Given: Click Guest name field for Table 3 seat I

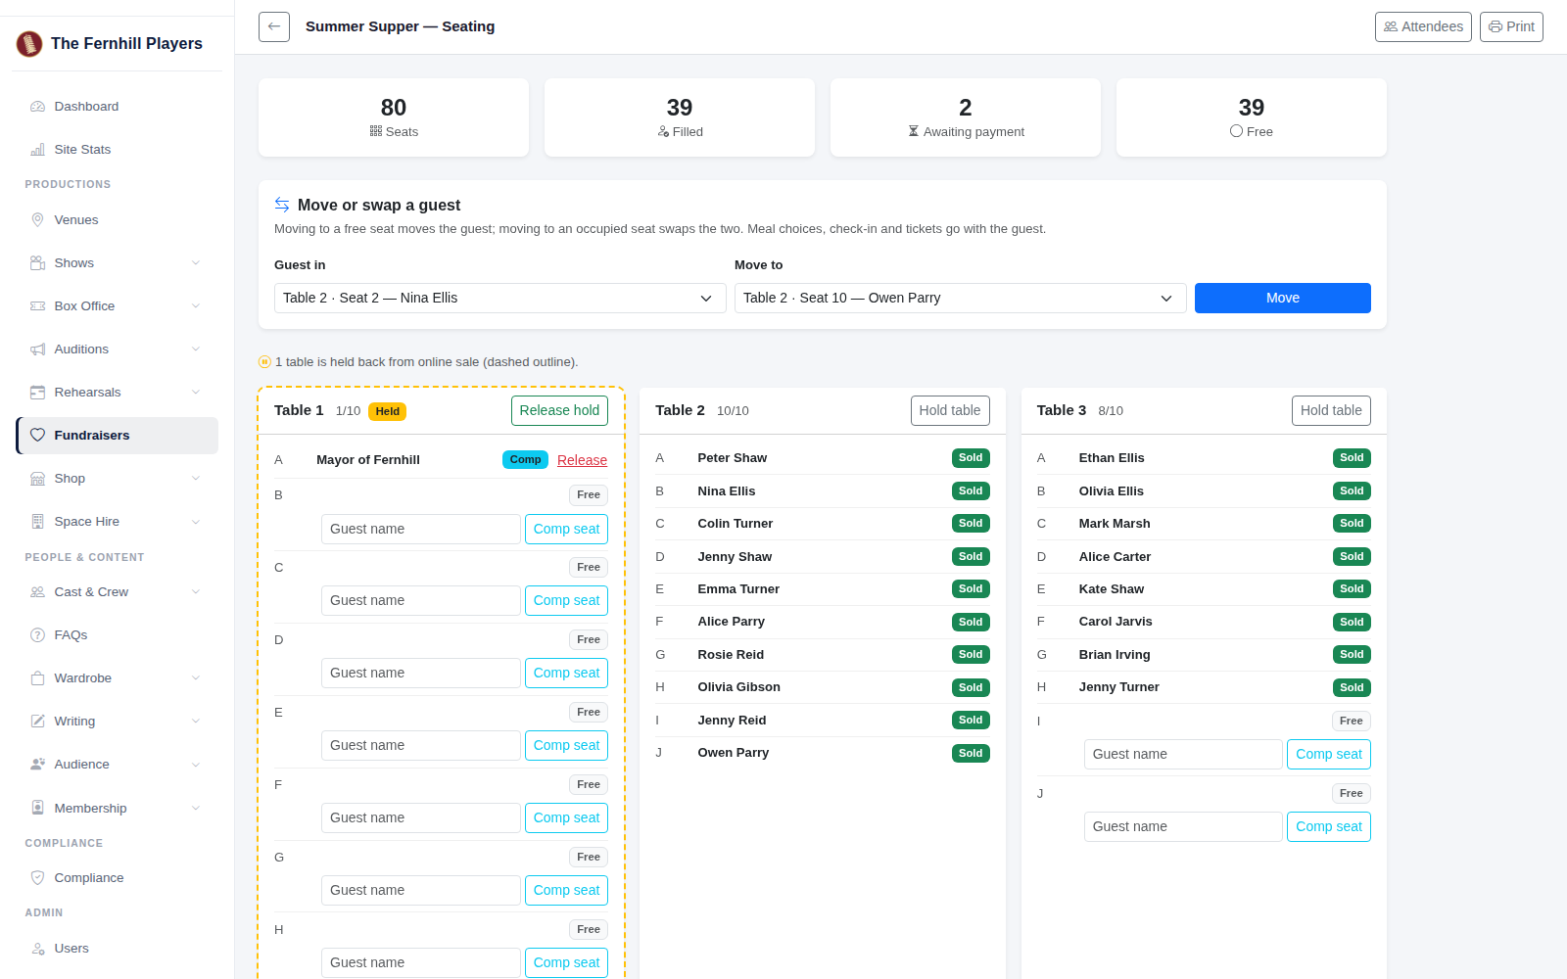Looking at the screenshot, I should [x=1183, y=755].
